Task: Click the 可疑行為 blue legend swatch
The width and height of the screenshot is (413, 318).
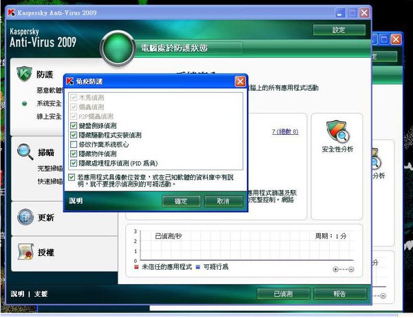Action: 198,267
